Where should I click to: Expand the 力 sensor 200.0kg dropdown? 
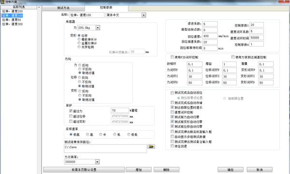click(98, 27)
